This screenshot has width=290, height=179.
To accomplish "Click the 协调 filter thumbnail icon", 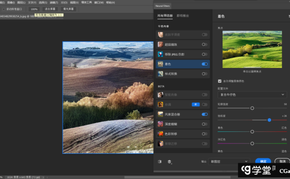I will (160, 104).
